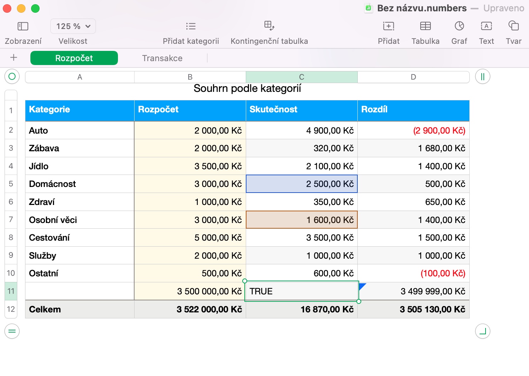The width and height of the screenshot is (529, 376).
Task: Click the Přidat kategorii icon
Action: tap(191, 26)
